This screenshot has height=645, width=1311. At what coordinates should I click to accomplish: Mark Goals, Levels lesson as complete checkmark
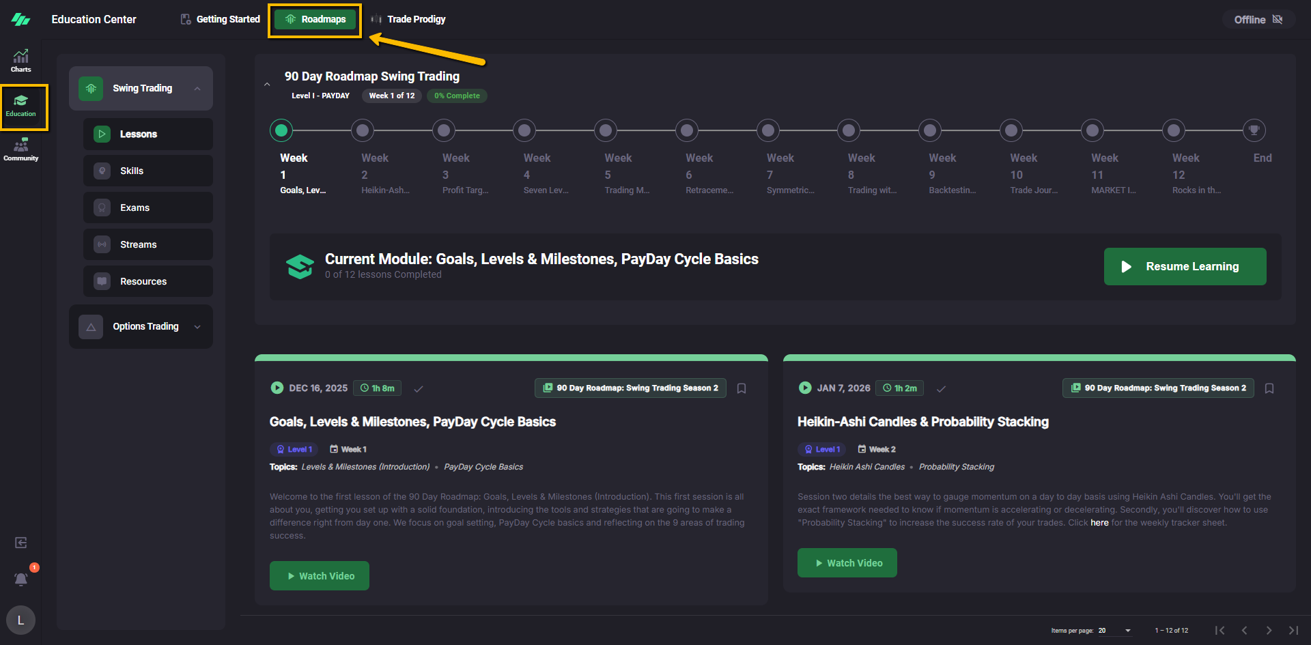(x=419, y=388)
